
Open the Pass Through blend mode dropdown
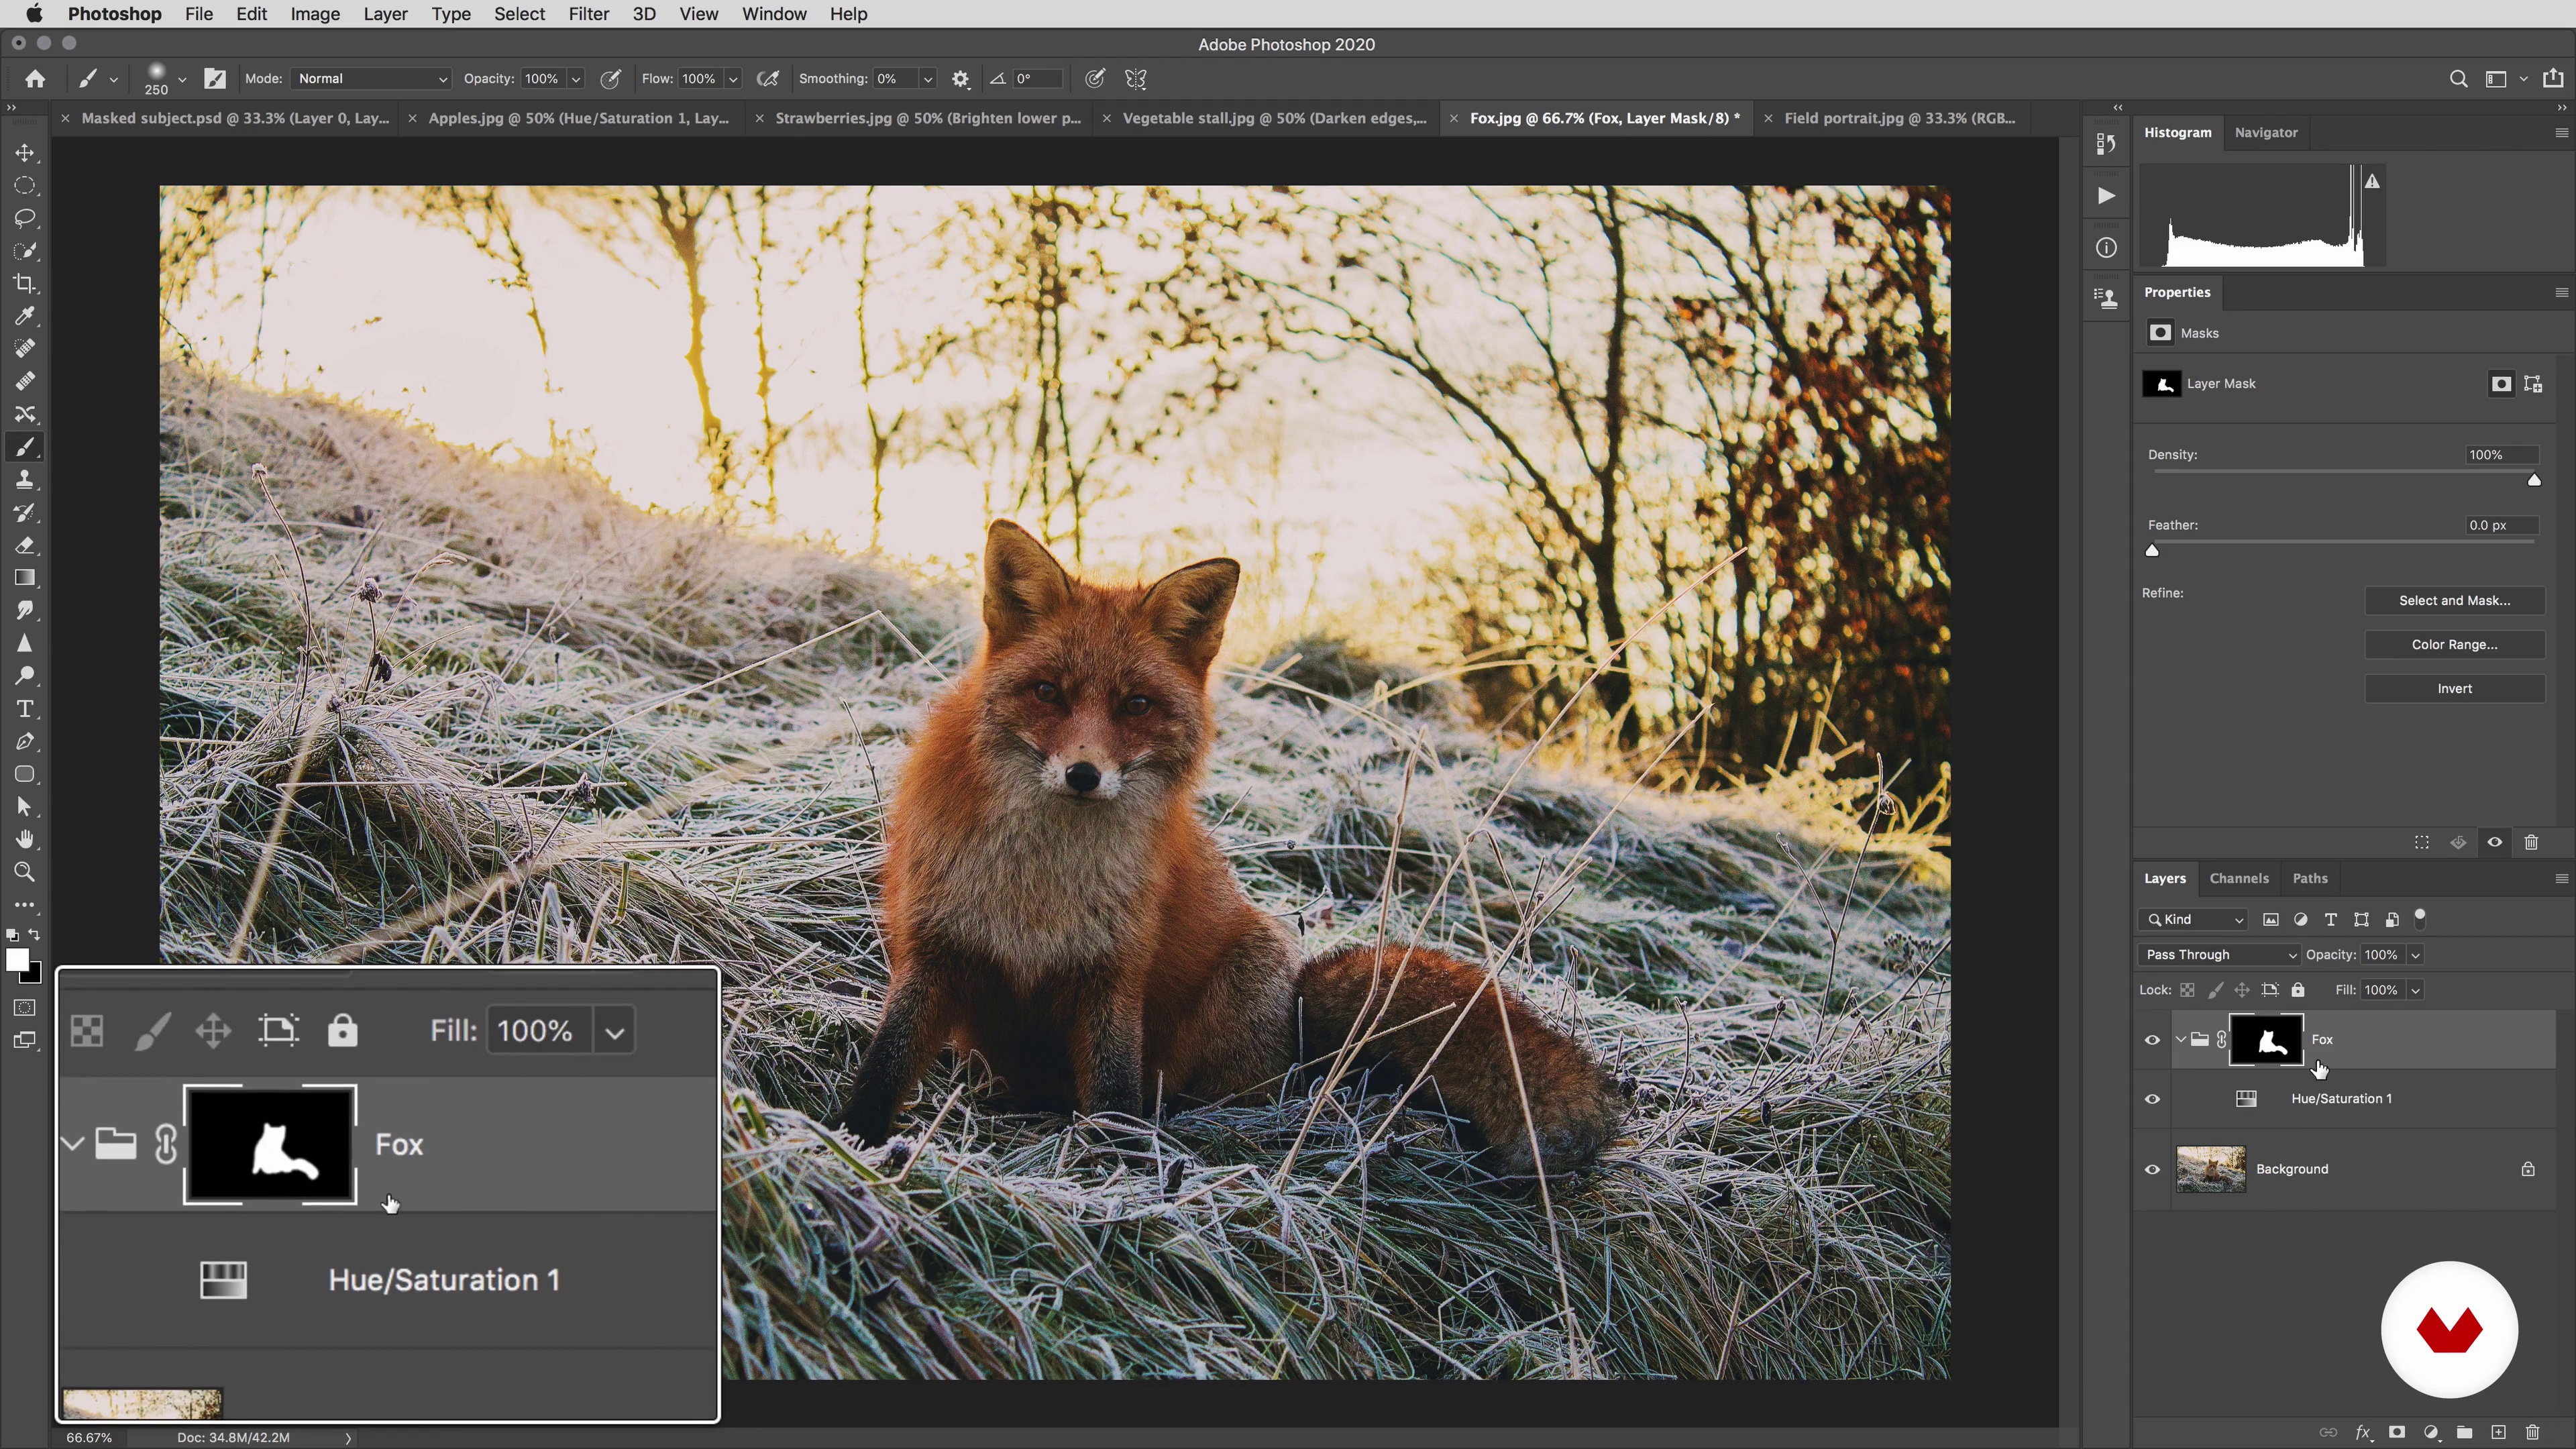2219,954
